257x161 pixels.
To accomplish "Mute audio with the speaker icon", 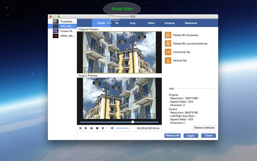I will (112, 128).
